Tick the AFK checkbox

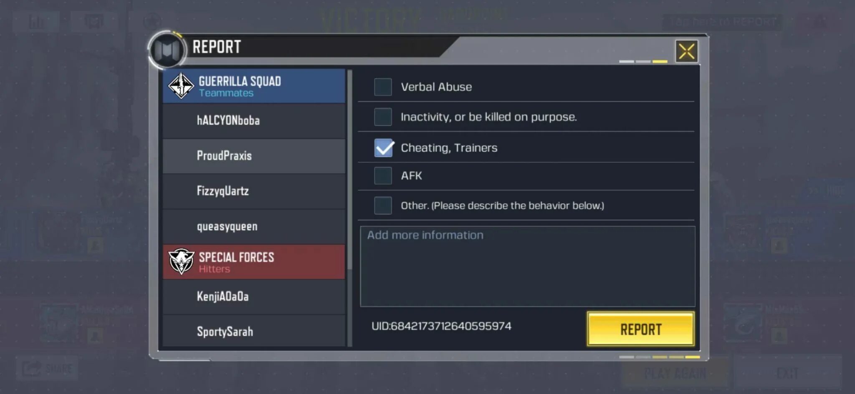(383, 176)
